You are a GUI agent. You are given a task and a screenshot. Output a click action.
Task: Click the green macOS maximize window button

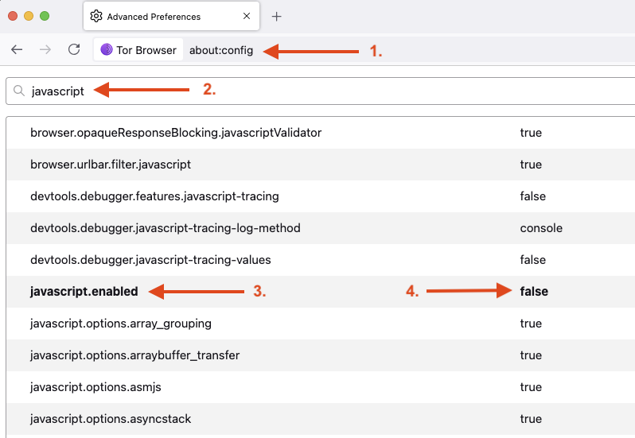point(45,16)
